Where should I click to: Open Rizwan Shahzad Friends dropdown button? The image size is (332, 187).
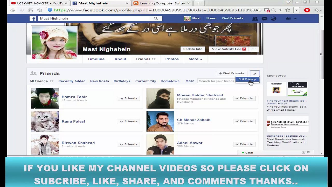coord(129,144)
